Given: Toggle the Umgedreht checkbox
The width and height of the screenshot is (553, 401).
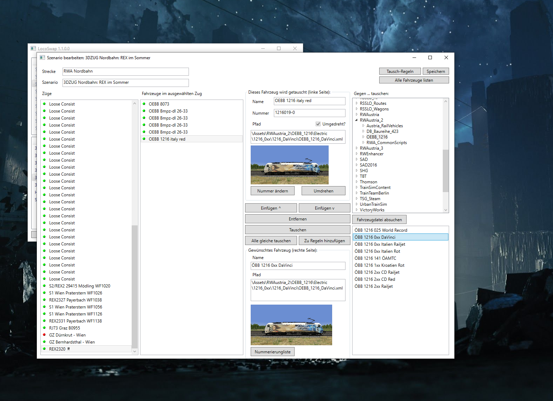Looking at the screenshot, I should (318, 124).
